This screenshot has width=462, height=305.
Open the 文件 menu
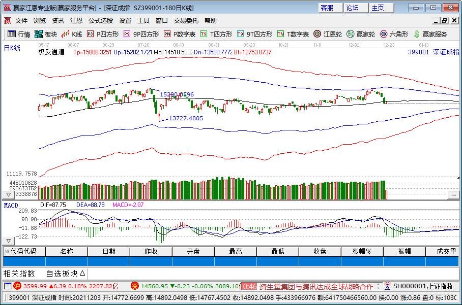21,21
